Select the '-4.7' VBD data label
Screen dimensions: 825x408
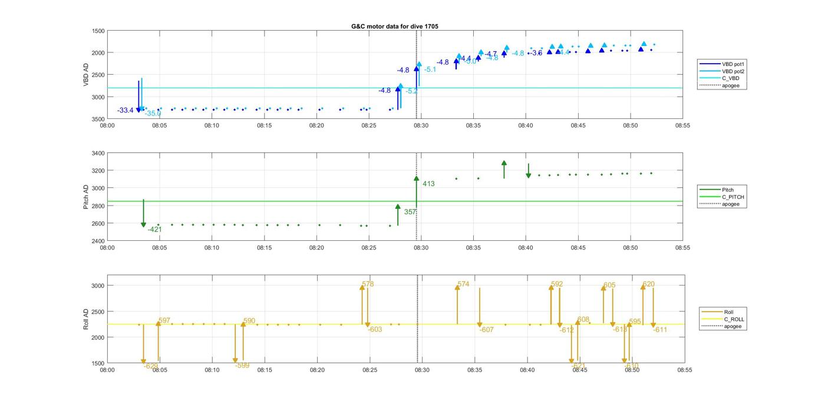[x=491, y=54]
